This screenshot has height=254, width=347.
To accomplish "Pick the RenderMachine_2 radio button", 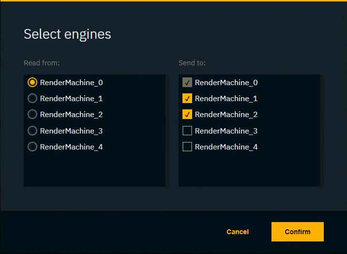I will 32,115.
